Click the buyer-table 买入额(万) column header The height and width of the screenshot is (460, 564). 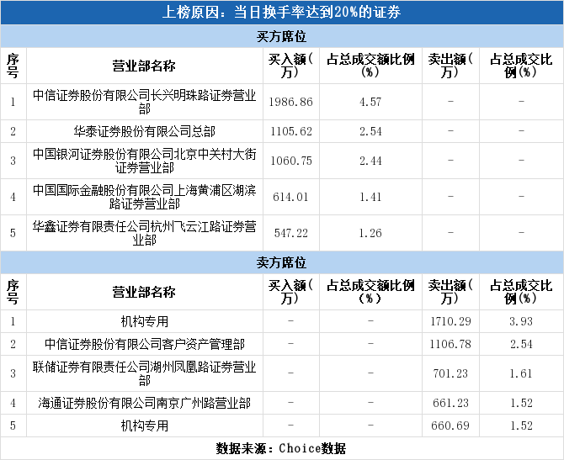click(x=290, y=66)
